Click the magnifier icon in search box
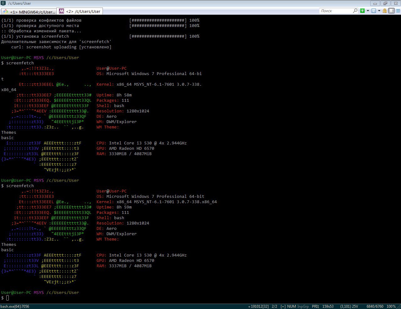401x309 pixels. tap(355, 11)
